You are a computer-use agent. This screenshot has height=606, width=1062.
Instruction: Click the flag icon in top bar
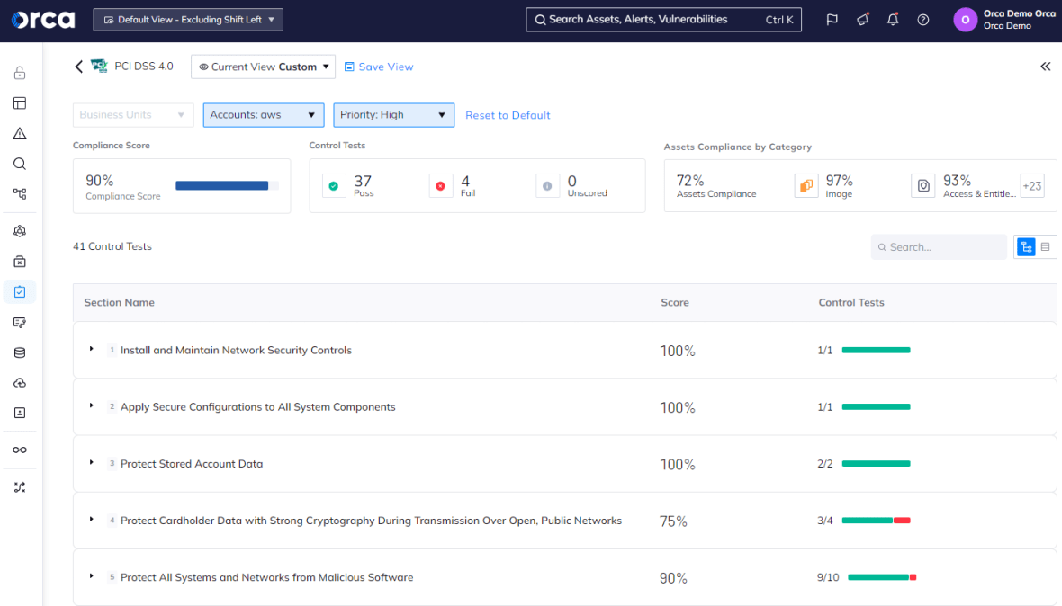[x=832, y=20]
